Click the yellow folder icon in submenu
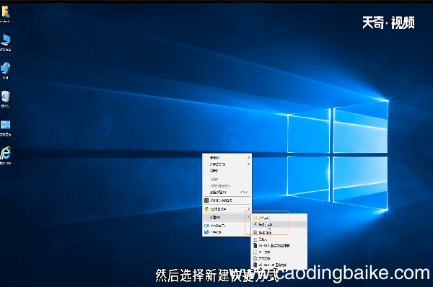The image size is (433, 287). tap(255, 218)
